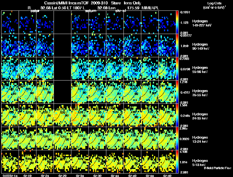233x177 pixels.
Task: Click the "Hydrogen 13-24 keV" row label
Action: pyautogui.click(x=200, y=140)
